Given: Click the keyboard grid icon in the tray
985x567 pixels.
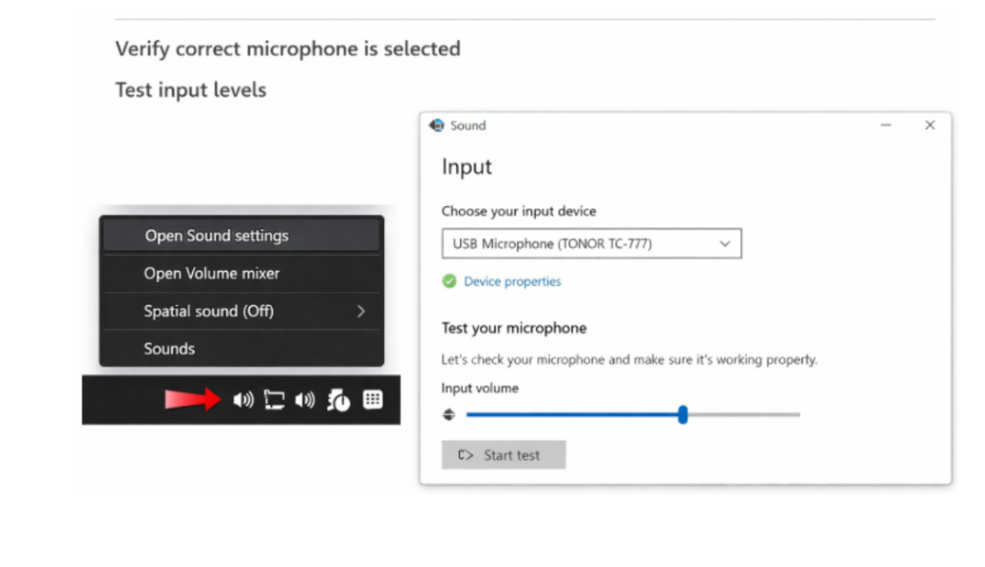Looking at the screenshot, I should coord(373,400).
